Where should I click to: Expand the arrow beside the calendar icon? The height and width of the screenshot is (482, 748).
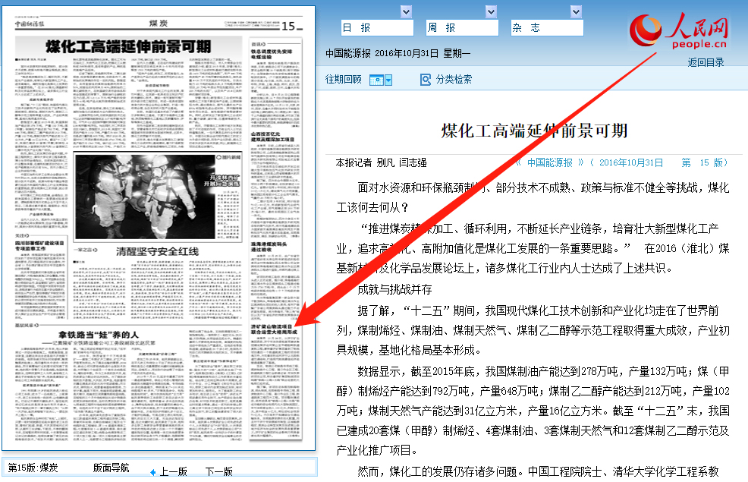pos(388,80)
